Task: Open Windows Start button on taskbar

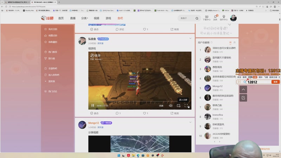Action: click(119, 155)
